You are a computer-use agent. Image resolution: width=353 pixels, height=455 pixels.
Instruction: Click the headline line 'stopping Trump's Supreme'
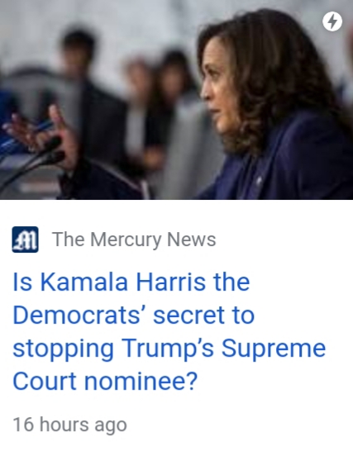pos(169,349)
